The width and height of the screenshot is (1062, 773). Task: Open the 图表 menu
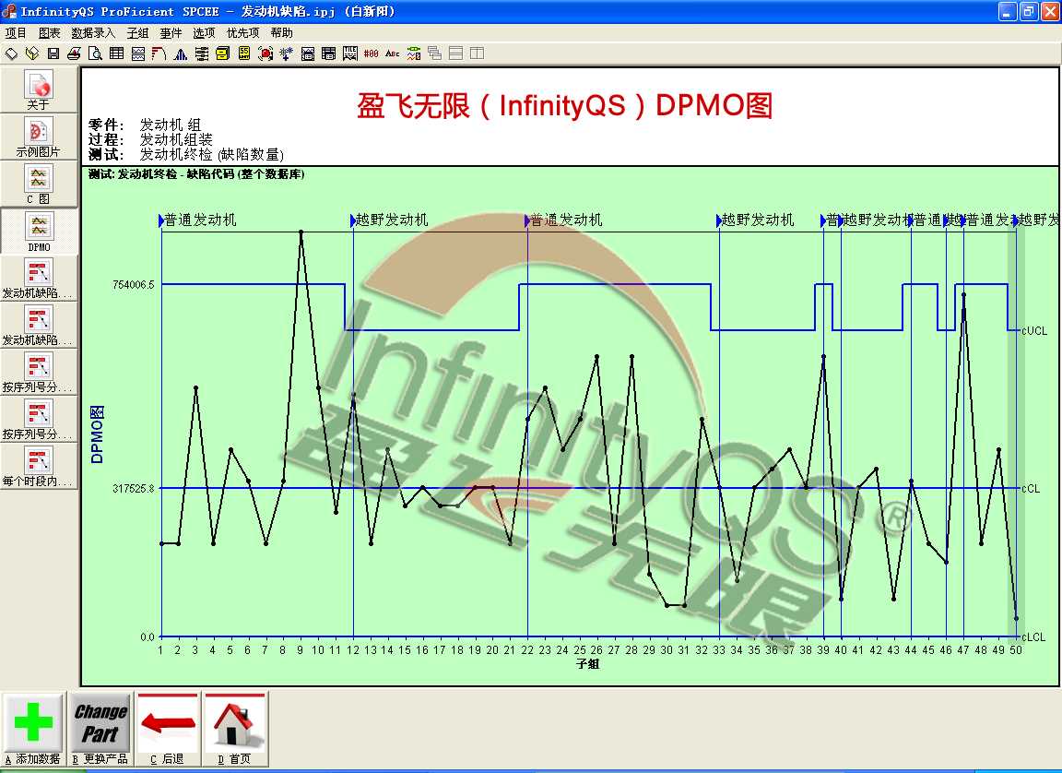coord(50,32)
